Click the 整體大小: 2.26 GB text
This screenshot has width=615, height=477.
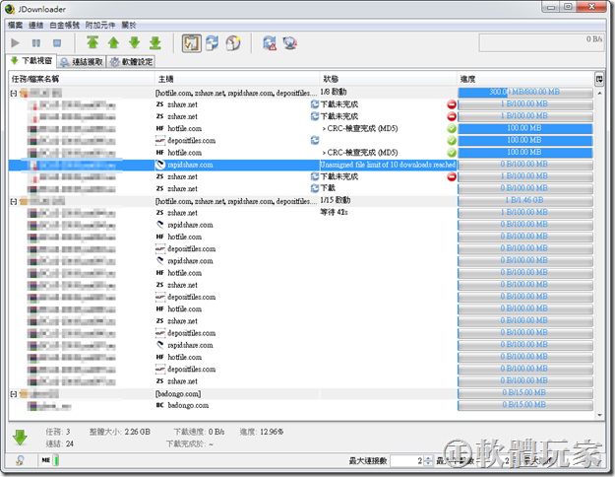pyautogui.click(x=120, y=432)
